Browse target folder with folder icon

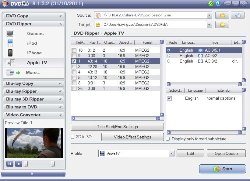[222, 25]
